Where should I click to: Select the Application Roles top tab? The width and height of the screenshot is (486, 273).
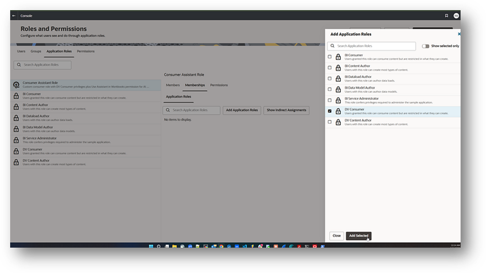click(x=59, y=51)
